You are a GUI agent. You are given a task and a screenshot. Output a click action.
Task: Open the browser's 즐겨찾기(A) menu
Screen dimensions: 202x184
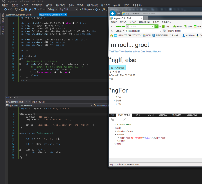click(x=144, y=22)
